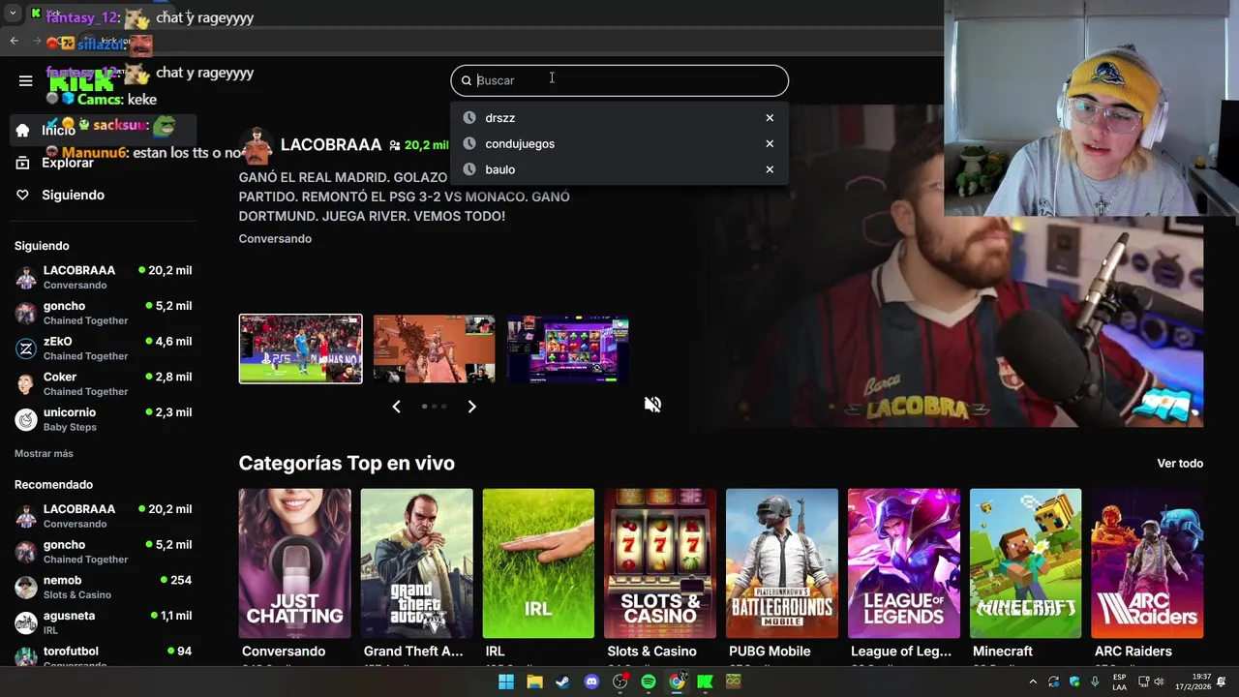Click the PUBG Mobile category name
This screenshot has width=1239, height=697.
click(770, 652)
